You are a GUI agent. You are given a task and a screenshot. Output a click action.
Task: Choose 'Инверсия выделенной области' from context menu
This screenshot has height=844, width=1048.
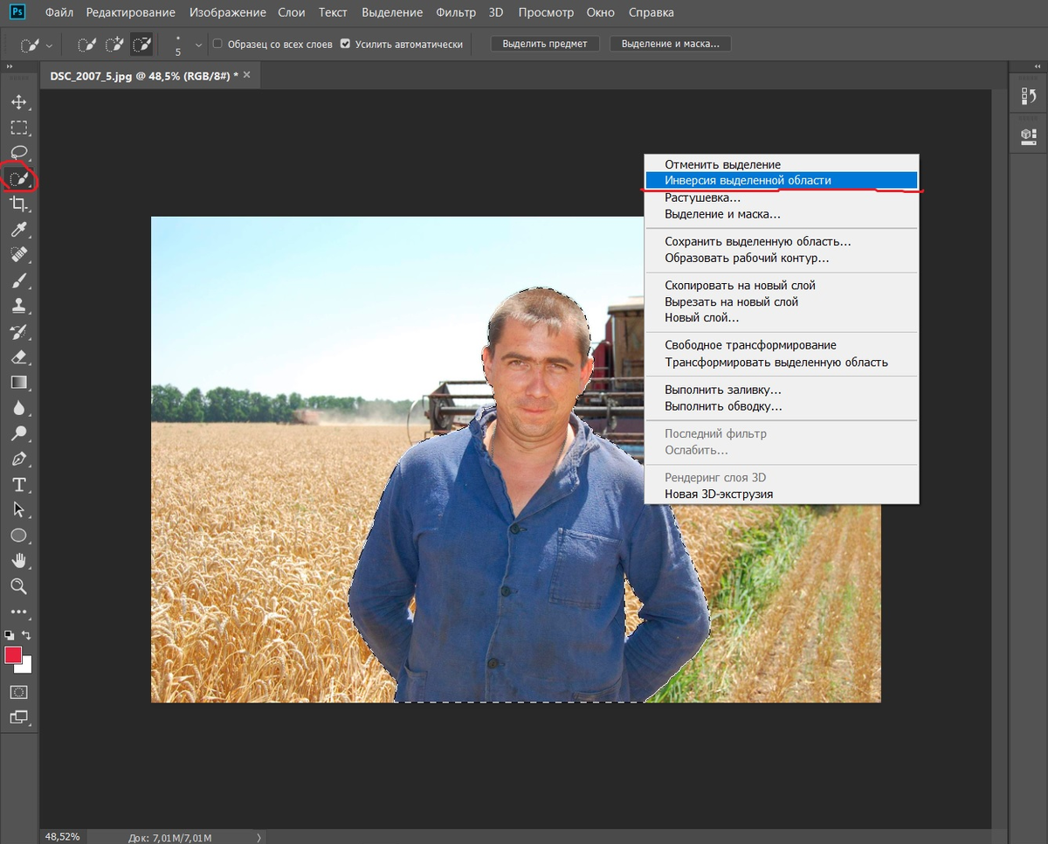click(782, 180)
